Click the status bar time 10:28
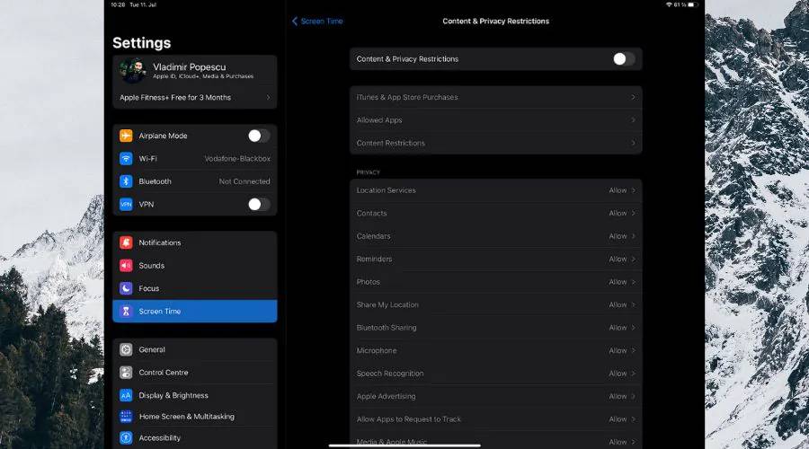Image resolution: width=809 pixels, height=449 pixels. (x=118, y=4)
